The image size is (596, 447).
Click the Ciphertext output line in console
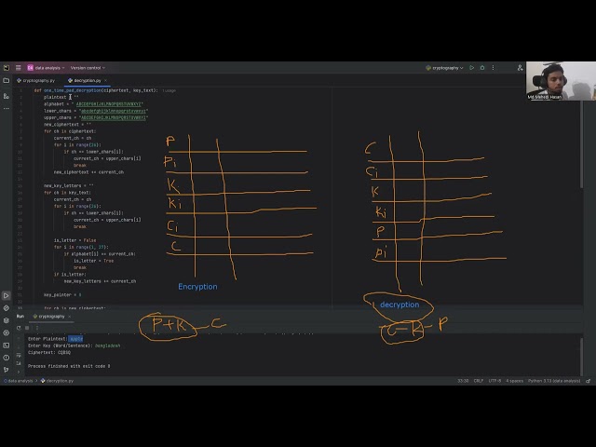49,352
